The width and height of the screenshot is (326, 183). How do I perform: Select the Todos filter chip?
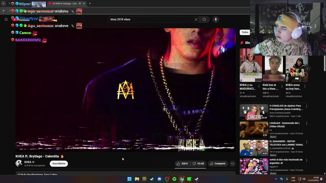point(245,32)
